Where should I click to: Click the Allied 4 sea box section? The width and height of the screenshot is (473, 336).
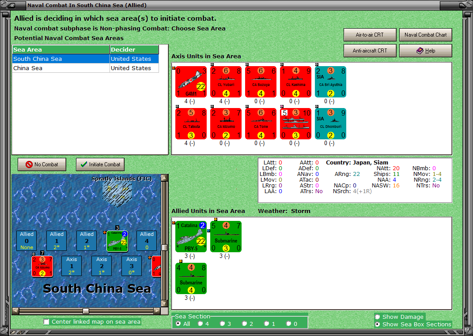point(147,241)
